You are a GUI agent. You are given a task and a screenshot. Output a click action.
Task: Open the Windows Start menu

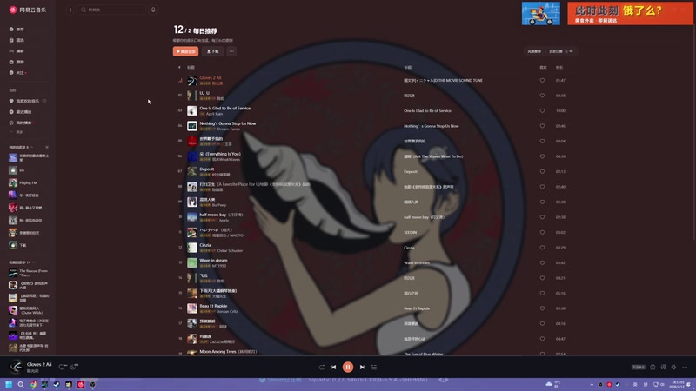[9, 384]
